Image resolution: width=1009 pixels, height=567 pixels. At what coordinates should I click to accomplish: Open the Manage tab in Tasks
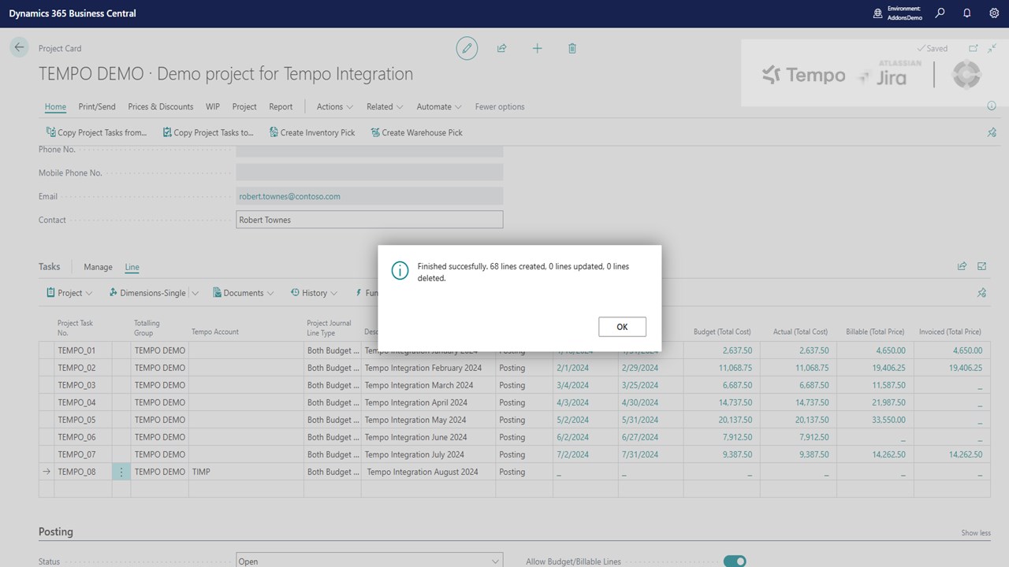pos(98,267)
